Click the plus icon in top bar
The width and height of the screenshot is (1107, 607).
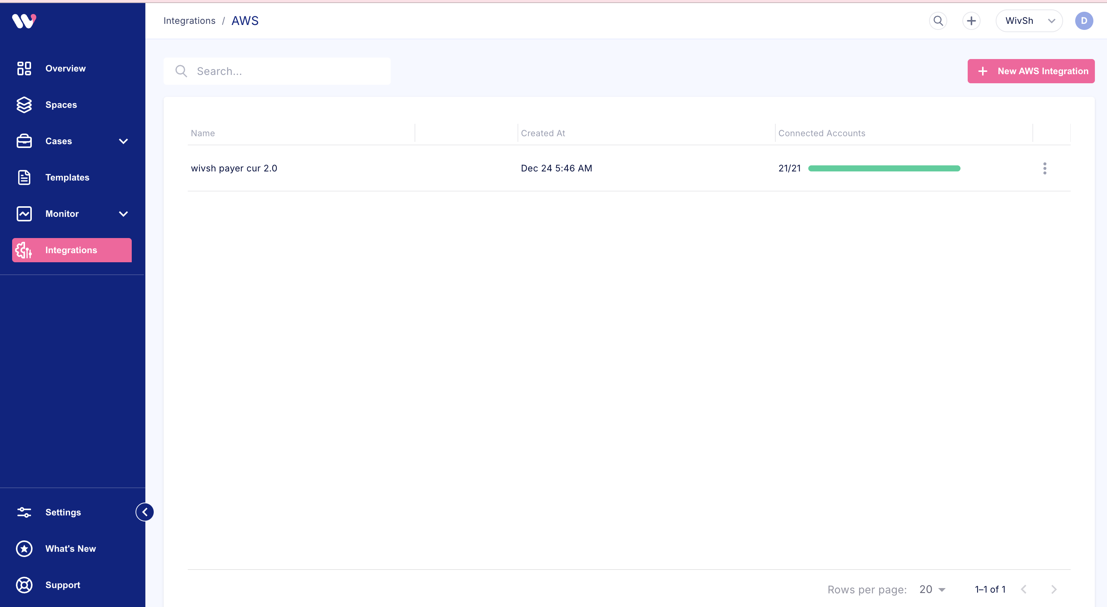click(971, 20)
